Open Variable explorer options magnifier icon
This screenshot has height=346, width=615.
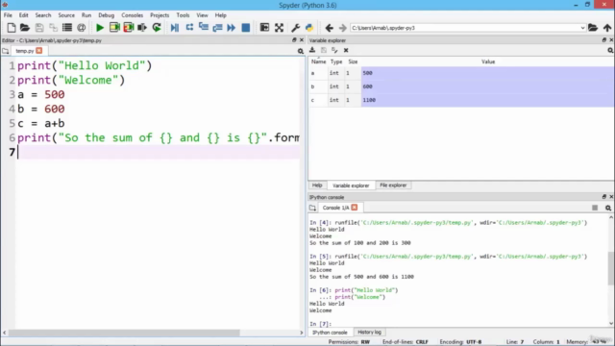click(610, 50)
